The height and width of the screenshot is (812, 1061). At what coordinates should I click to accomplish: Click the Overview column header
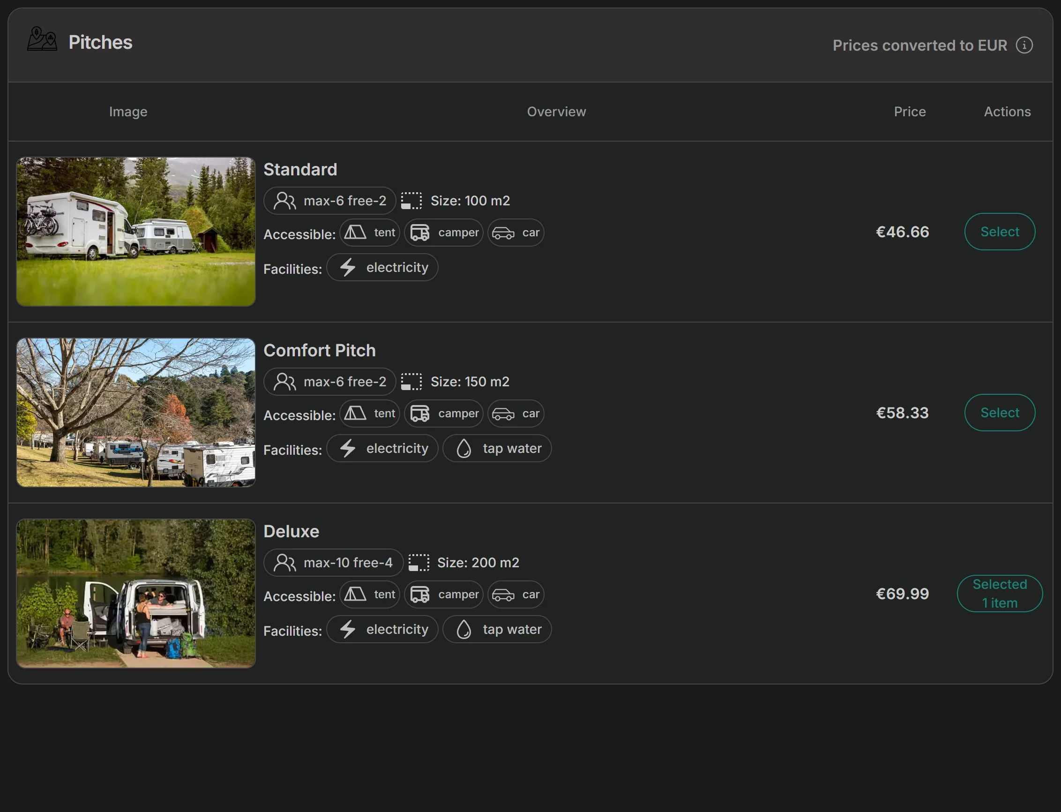[x=556, y=112]
